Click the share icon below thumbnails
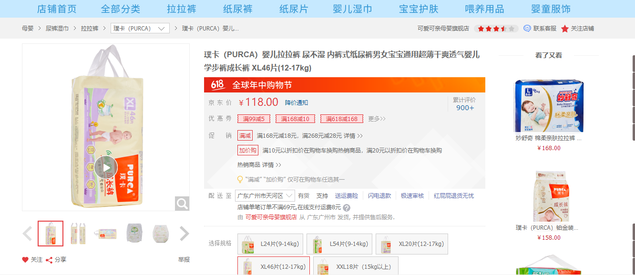The height and width of the screenshot is (275, 635). click(49, 260)
